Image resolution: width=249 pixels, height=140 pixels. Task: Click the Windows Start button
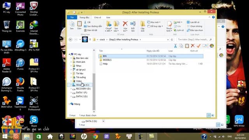click(x=5, y=136)
